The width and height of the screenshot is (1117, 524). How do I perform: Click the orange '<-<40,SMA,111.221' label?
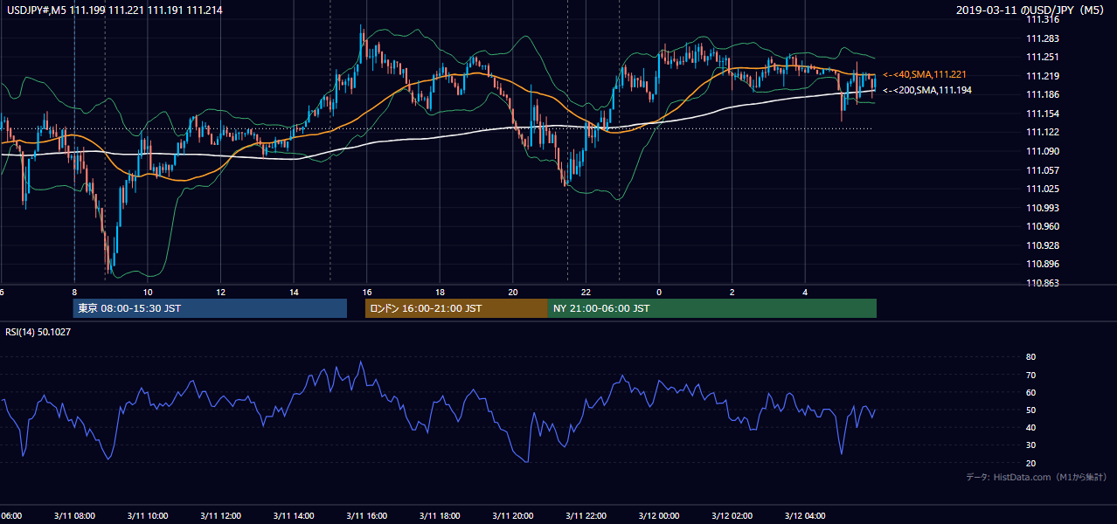click(x=925, y=75)
